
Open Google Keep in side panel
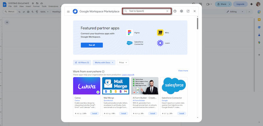click(x=259, y=20)
